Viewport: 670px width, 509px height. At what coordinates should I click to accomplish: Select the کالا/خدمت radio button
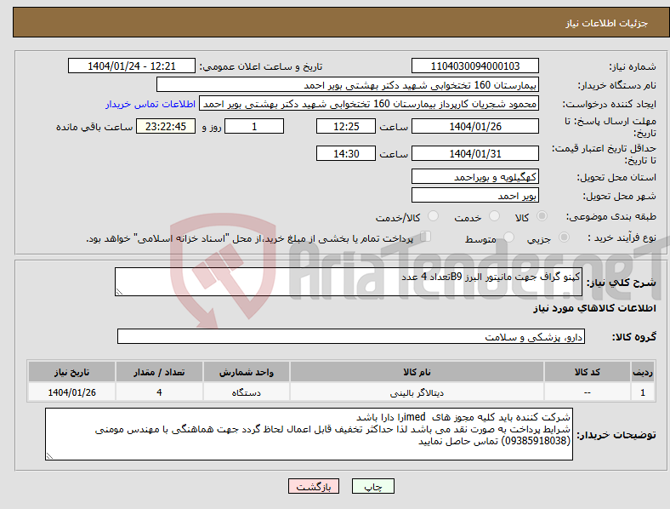point(433,216)
